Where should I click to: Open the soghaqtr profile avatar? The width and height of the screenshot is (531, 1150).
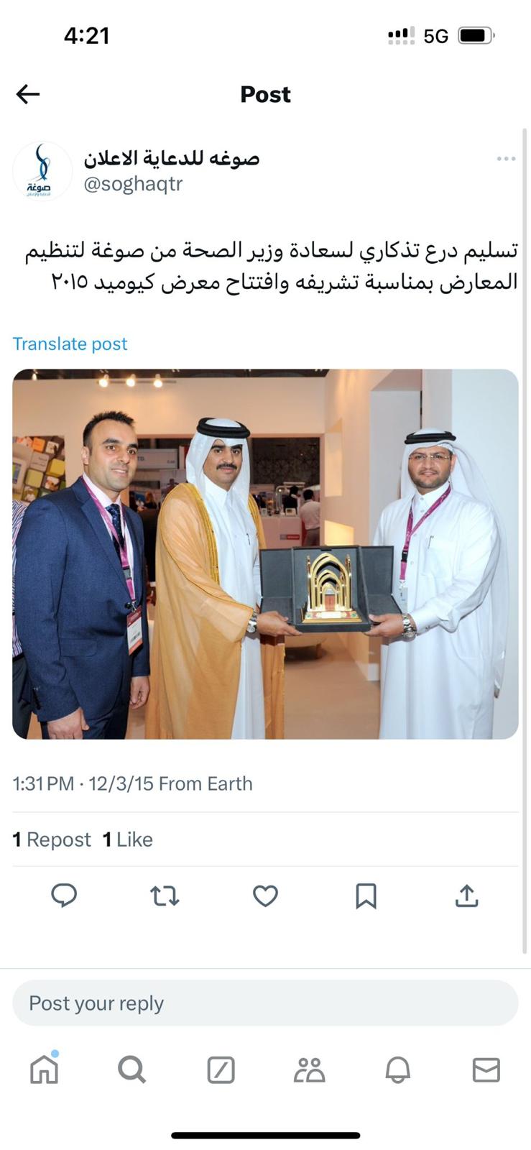pos(42,171)
